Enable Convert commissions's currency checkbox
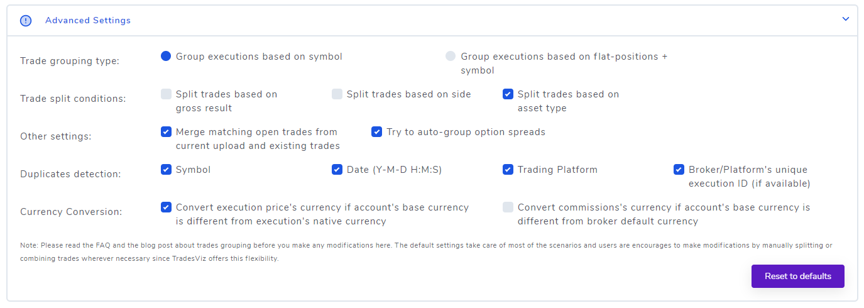This screenshot has width=864, height=308. [508, 207]
